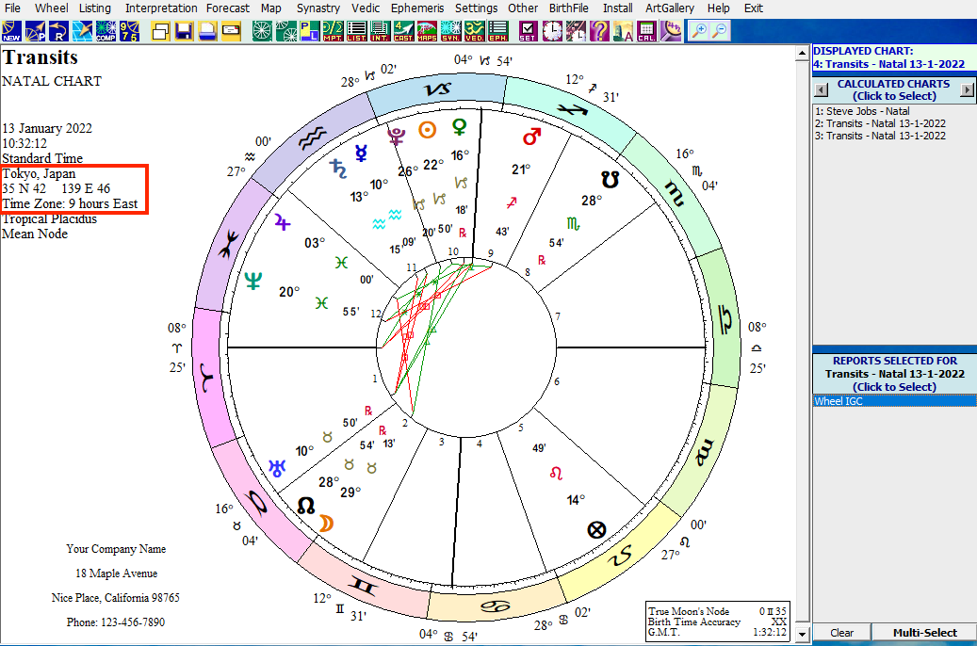Open the Listing menu

[x=95, y=8]
